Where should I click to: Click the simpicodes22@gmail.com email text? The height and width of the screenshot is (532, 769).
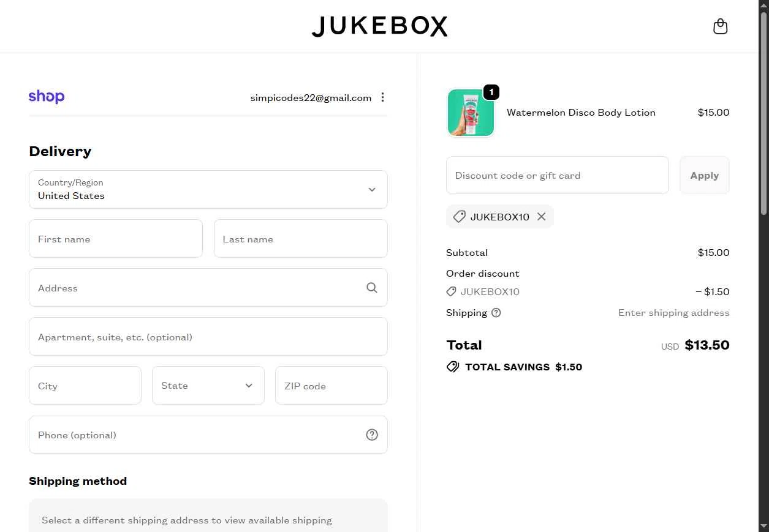[x=311, y=97]
